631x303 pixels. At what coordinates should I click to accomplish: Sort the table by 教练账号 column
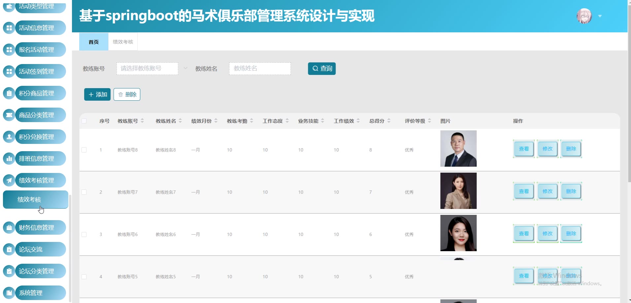[142, 121]
